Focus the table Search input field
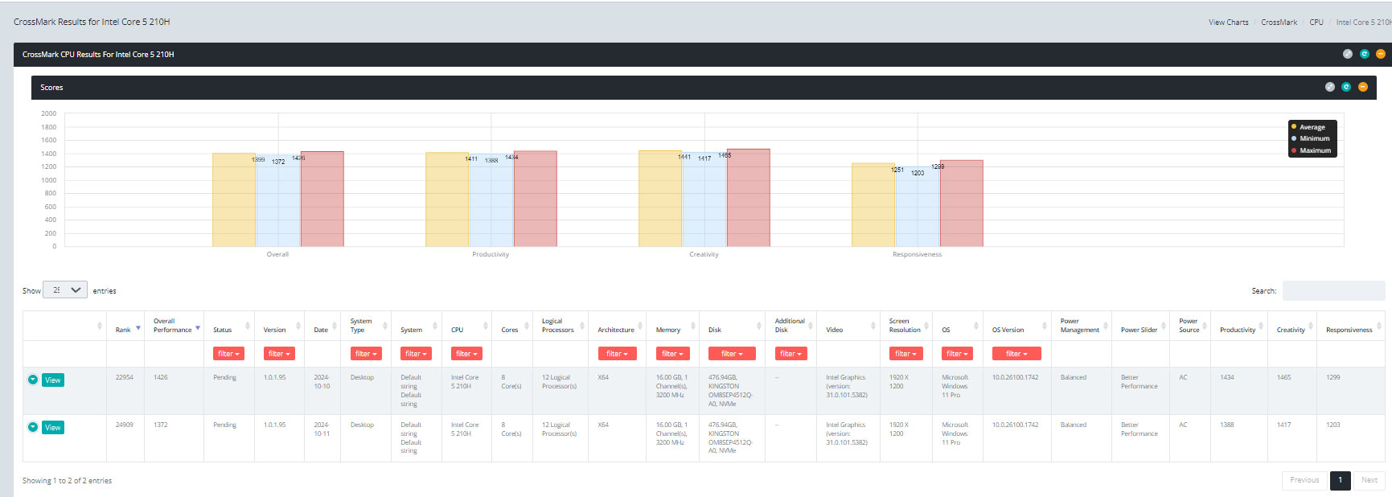Viewport: 1392px width, 497px height. click(1333, 290)
